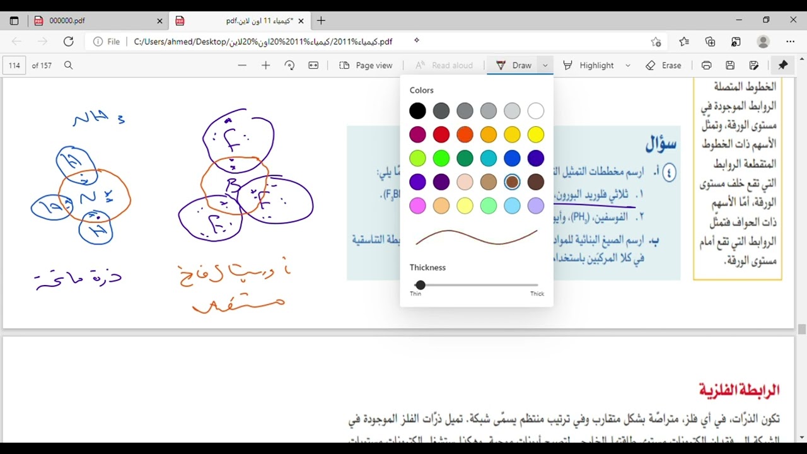The height and width of the screenshot is (454, 807).
Task: Open Page view options
Action: click(x=366, y=66)
